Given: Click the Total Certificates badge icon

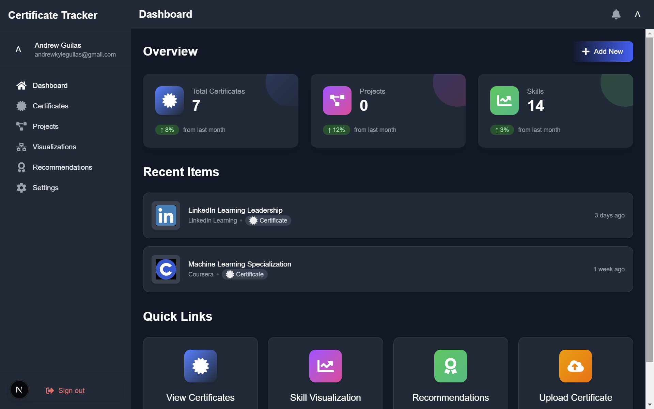Looking at the screenshot, I should (x=169, y=101).
